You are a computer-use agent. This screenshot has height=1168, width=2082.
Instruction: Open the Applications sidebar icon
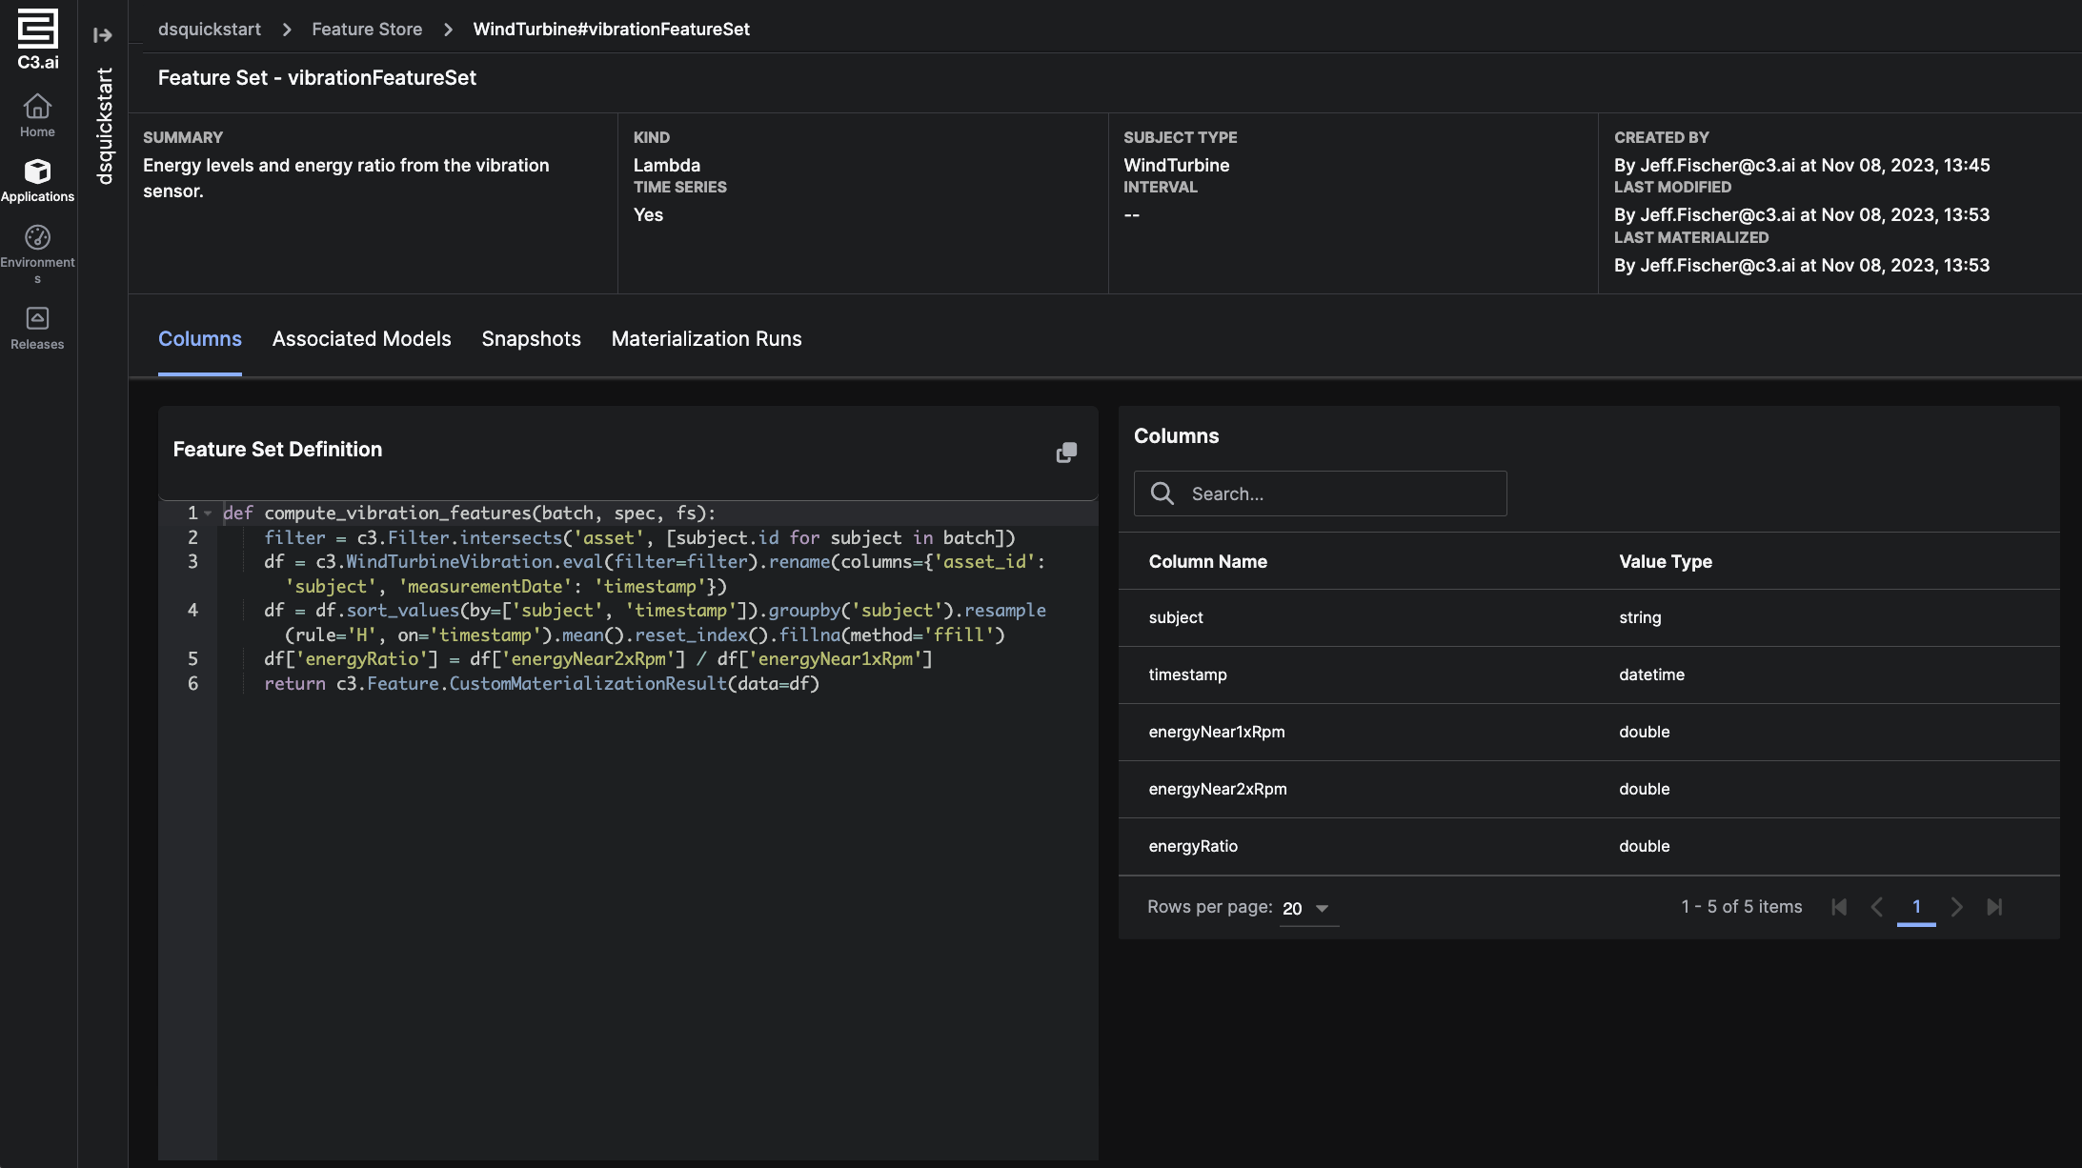pos(37,180)
